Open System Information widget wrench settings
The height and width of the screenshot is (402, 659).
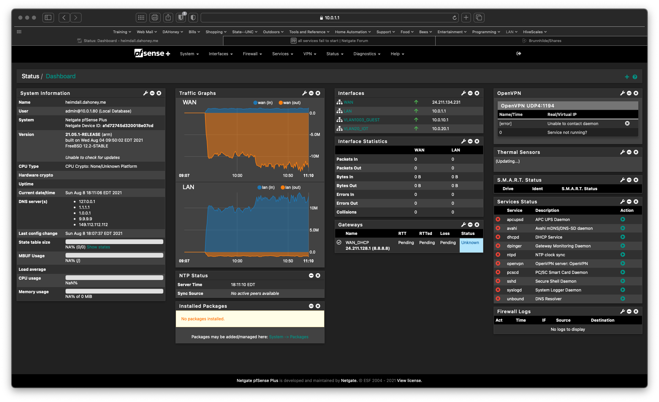146,93
